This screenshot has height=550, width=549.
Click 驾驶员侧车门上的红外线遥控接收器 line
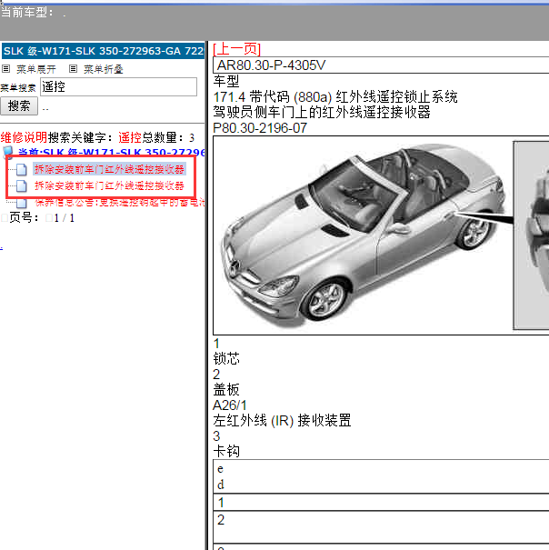point(322,112)
